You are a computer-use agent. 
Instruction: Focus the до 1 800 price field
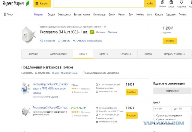[x=182, y=109]
